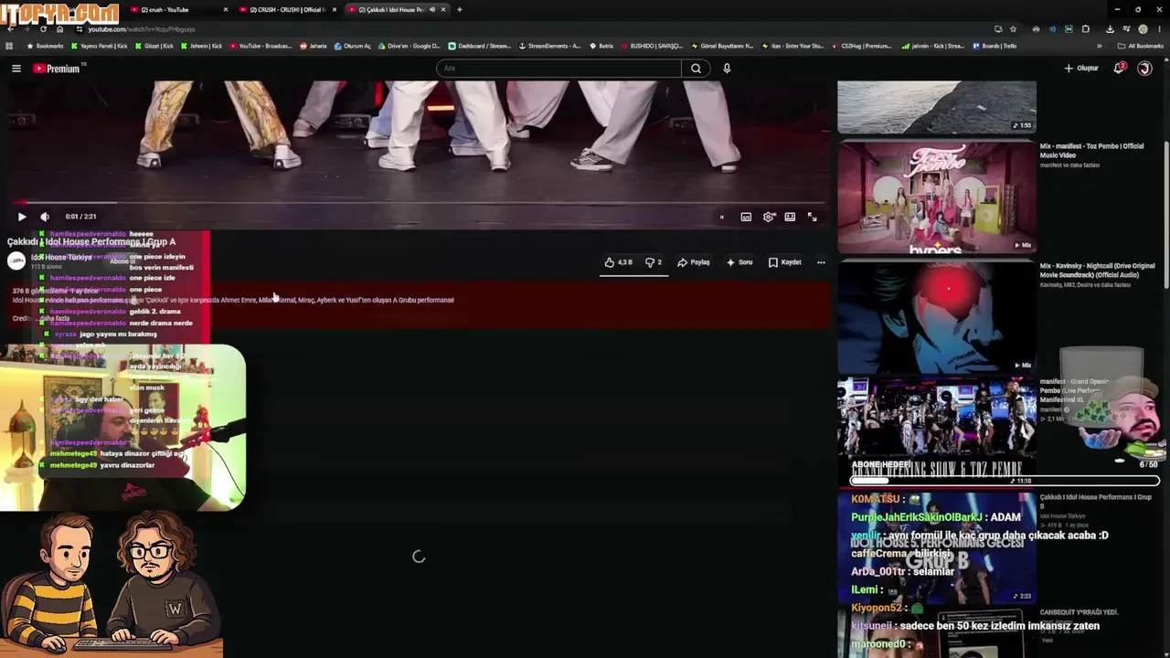Mute the video using the volume icon
Image resolution: width=1170 pixels, height=658 pixels.
click(x=45, y=217)
